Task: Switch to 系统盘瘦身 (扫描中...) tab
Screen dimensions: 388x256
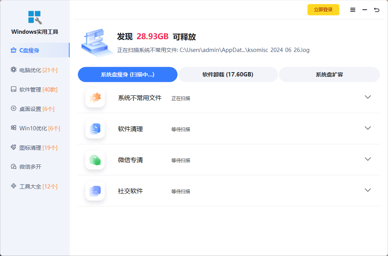Action: 127,74
